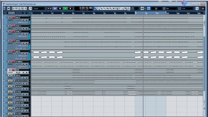Viewport: 208px width, 117px height.
Task: Select the Zoom magnifier tool
Action: (x=110, y=9)
